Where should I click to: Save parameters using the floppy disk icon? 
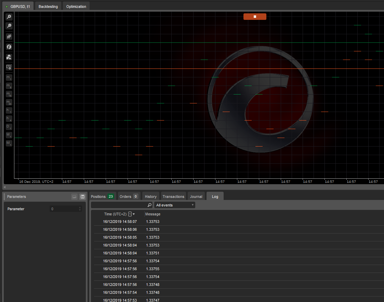(82, 197)
